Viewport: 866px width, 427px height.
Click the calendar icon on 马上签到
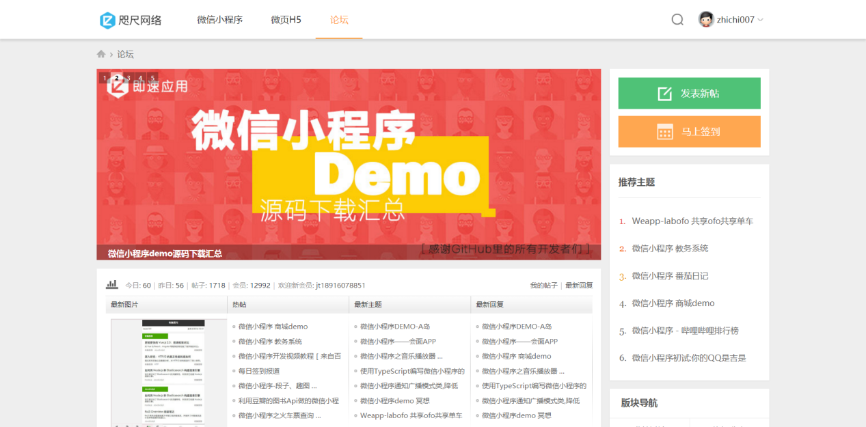664,132
